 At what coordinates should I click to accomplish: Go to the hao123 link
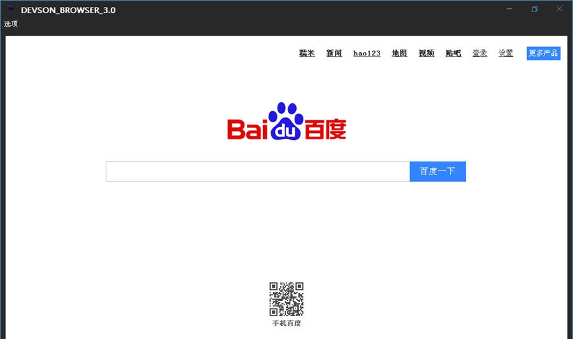367,53
